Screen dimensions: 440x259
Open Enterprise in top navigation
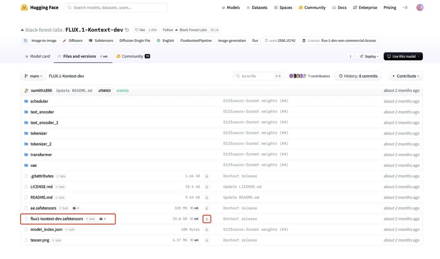(365, 8)
